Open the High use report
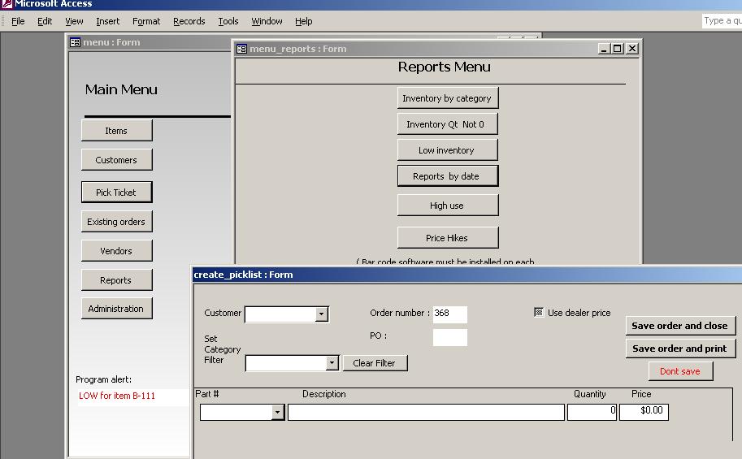The image size is (742, 459). (x=447, y=206)
